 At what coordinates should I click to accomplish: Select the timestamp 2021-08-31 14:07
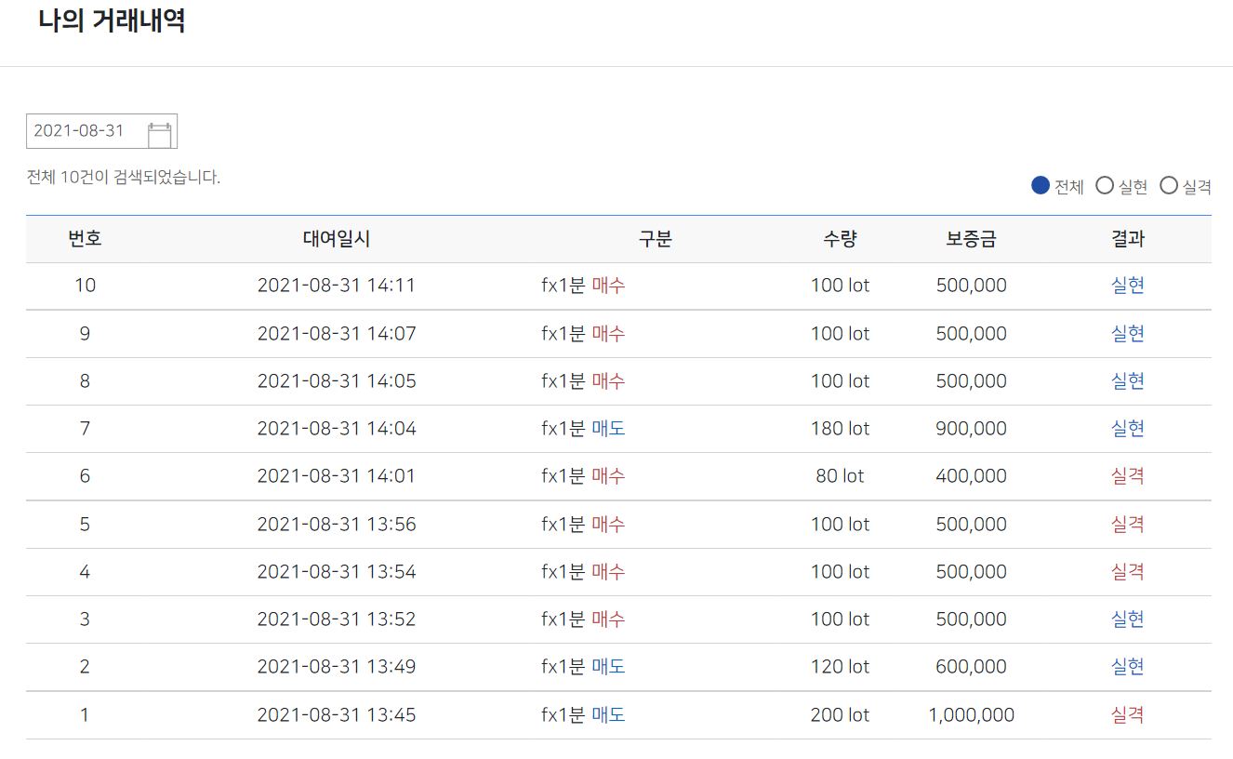coord(337,333)
